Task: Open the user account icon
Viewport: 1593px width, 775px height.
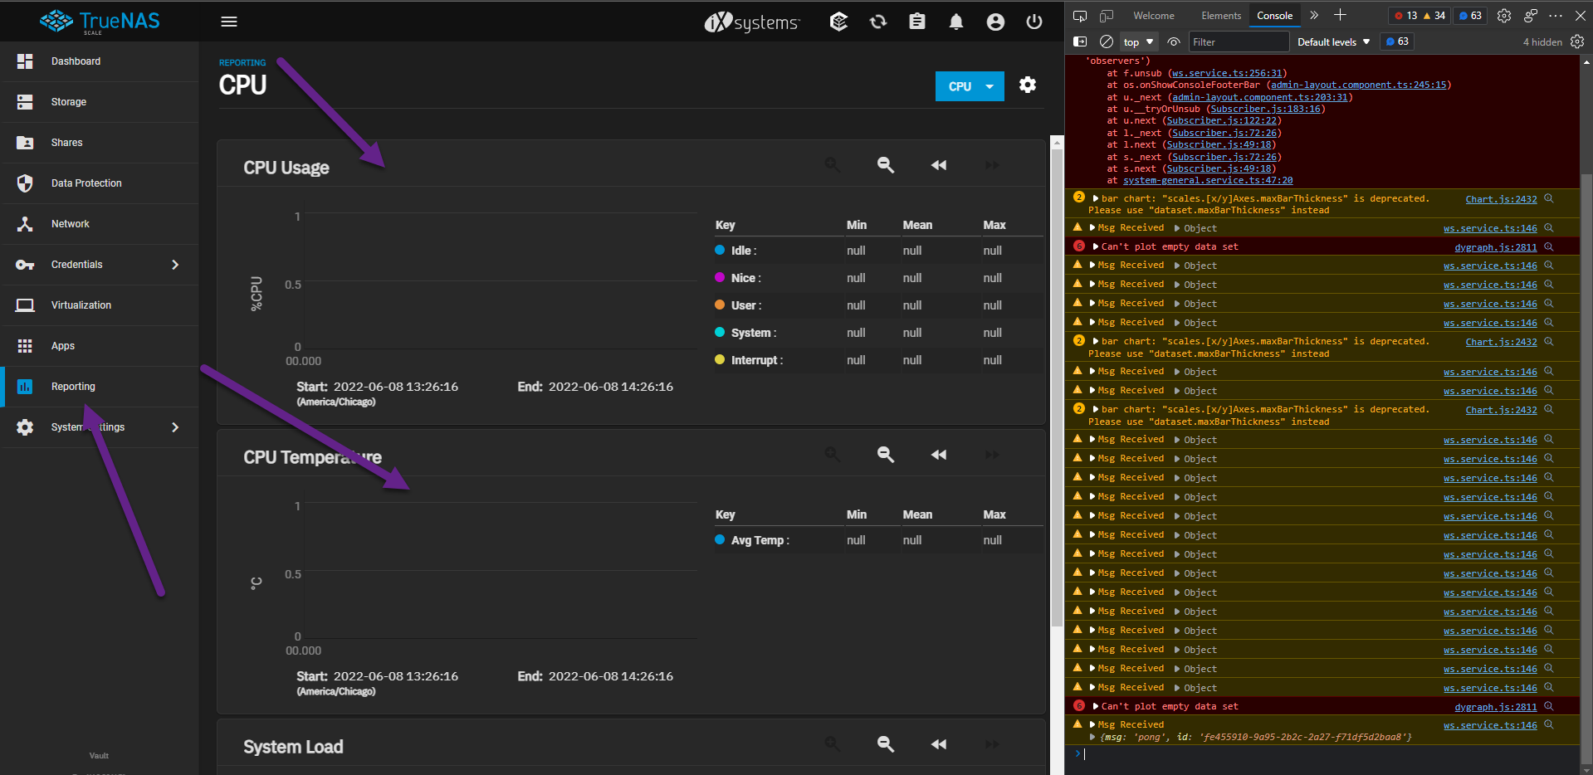Action: (995, 22)
